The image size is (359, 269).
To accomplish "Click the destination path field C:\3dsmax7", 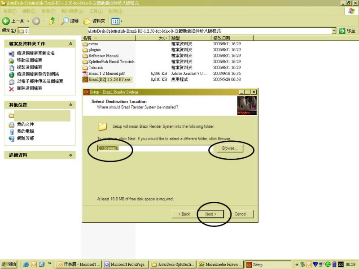I will [x=155, y=148].
